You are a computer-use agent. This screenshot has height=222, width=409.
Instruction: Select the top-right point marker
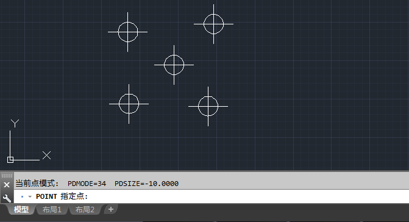coord(213,24)
